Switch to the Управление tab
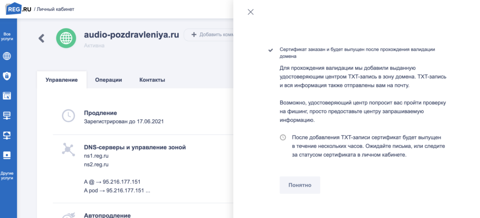The height and width of the screenshot is (218, 480). [x=61, y=80]
